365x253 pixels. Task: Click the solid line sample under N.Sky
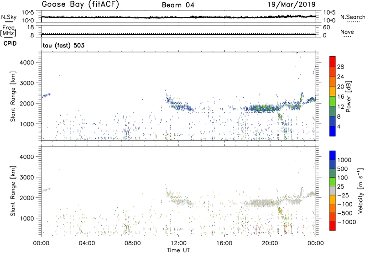tap(9, 22)
